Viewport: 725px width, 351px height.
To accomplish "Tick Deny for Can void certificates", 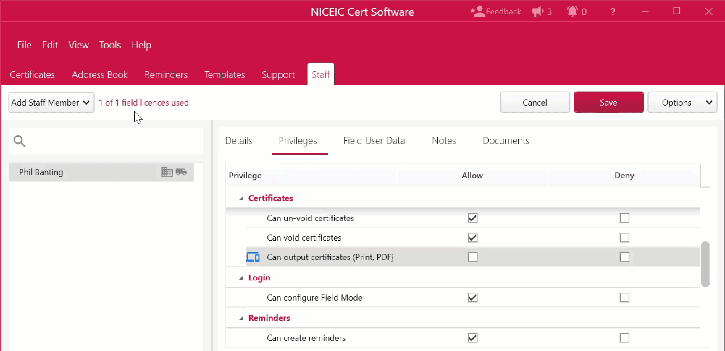I will tap(624, 237).
